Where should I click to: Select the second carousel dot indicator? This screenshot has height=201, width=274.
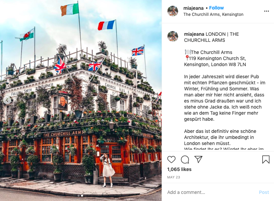pos(82,196)
